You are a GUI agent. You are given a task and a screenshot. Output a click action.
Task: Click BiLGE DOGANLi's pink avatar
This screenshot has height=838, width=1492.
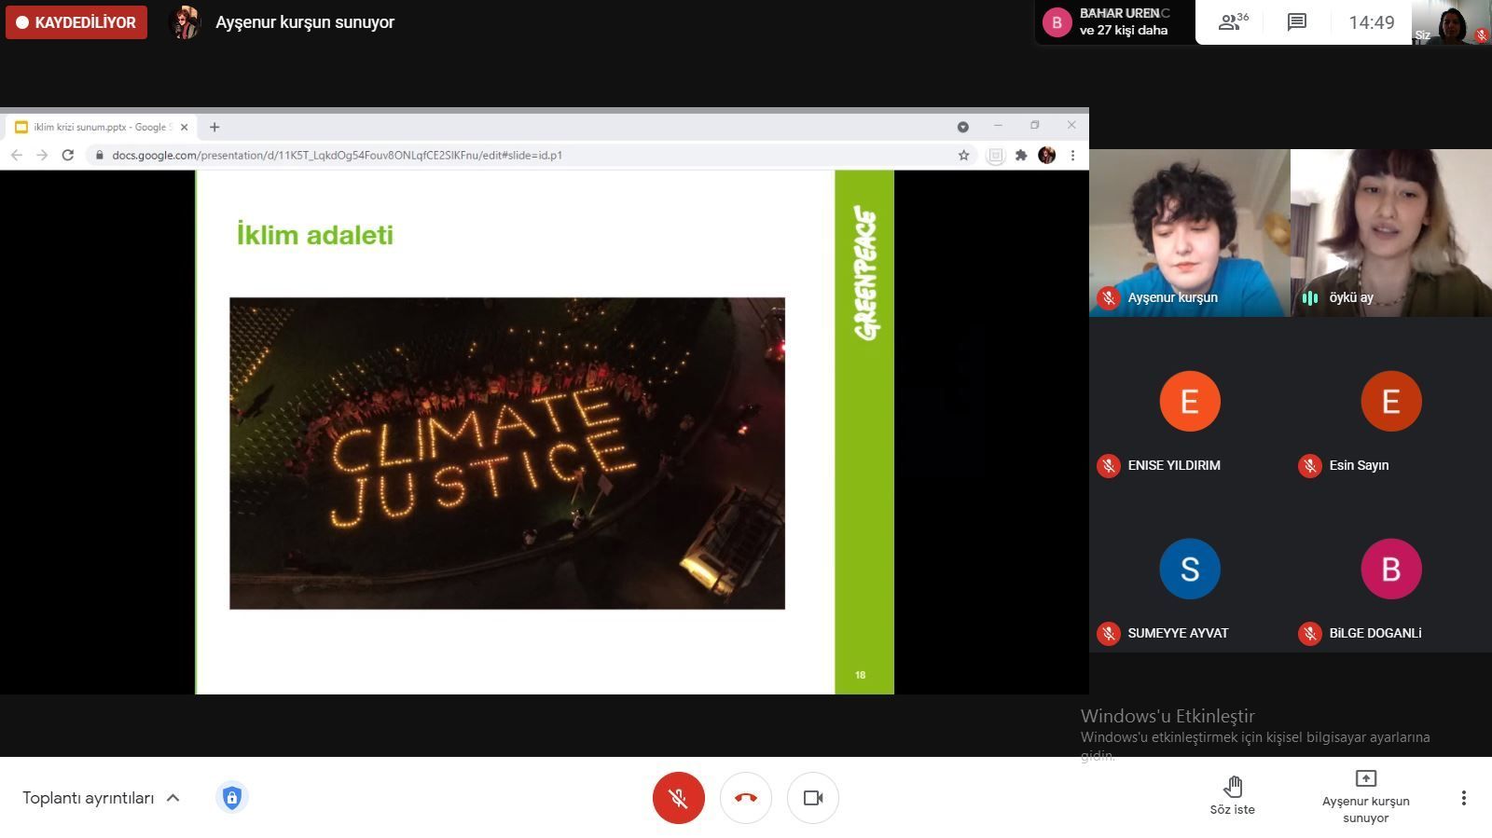pyautogui.click(x=1390, y=570)
